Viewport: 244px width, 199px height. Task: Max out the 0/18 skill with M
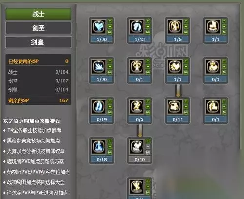[x=110, y=152]
